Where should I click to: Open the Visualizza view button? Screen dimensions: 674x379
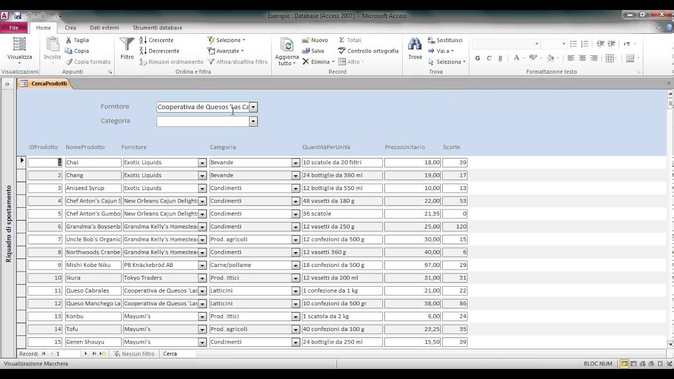[x=19, y=51]
